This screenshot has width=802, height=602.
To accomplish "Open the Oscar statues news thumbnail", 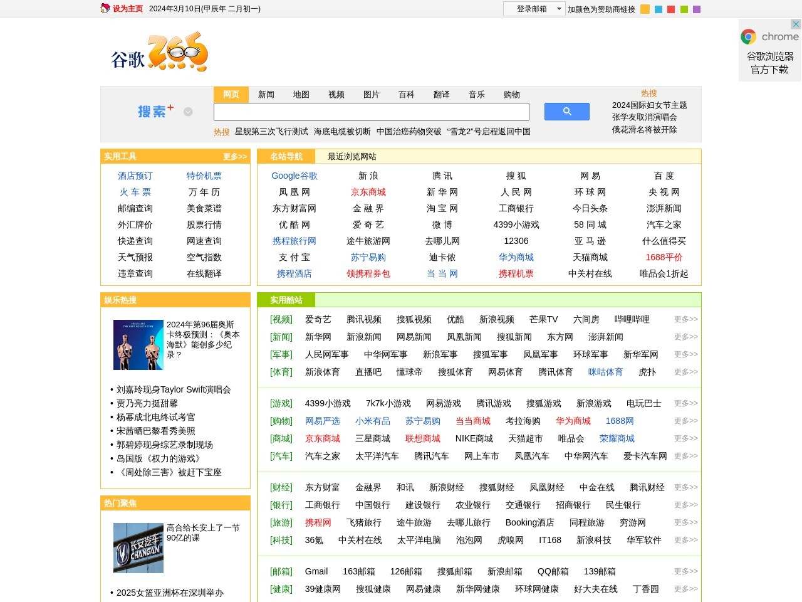I will pos(138,345).
